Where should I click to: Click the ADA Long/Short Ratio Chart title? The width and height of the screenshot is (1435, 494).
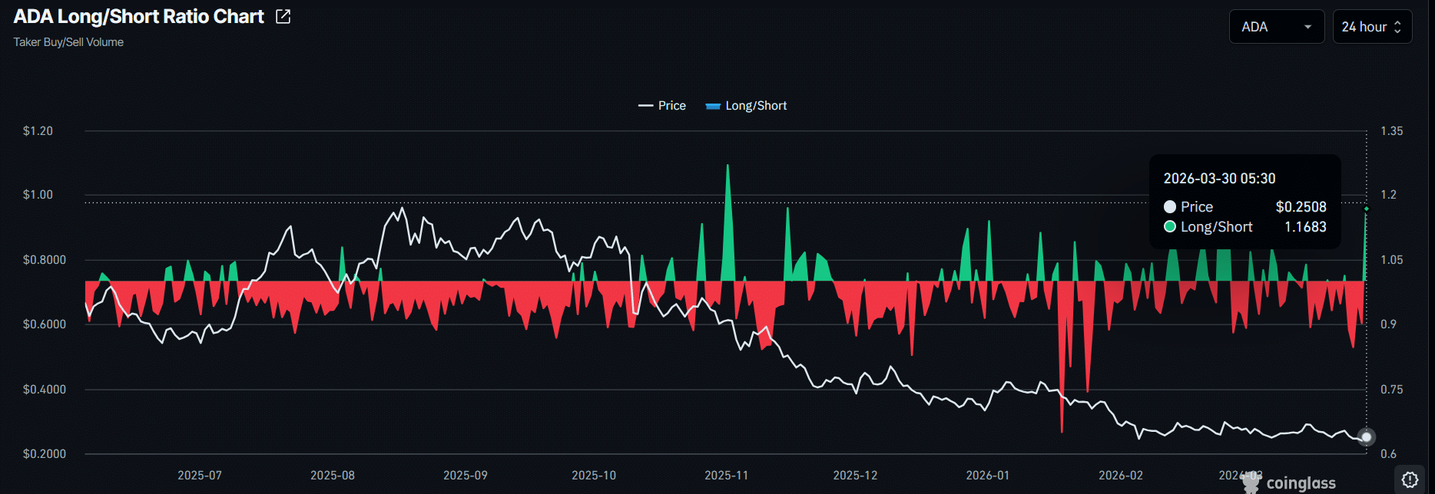click(139, 17)
